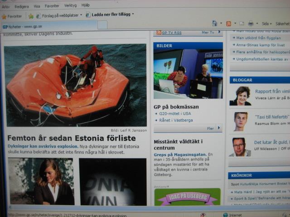This screenshot has width=290, height=217.
Task: Click the arrow next to Mer TV
Action: coord(219,32)
